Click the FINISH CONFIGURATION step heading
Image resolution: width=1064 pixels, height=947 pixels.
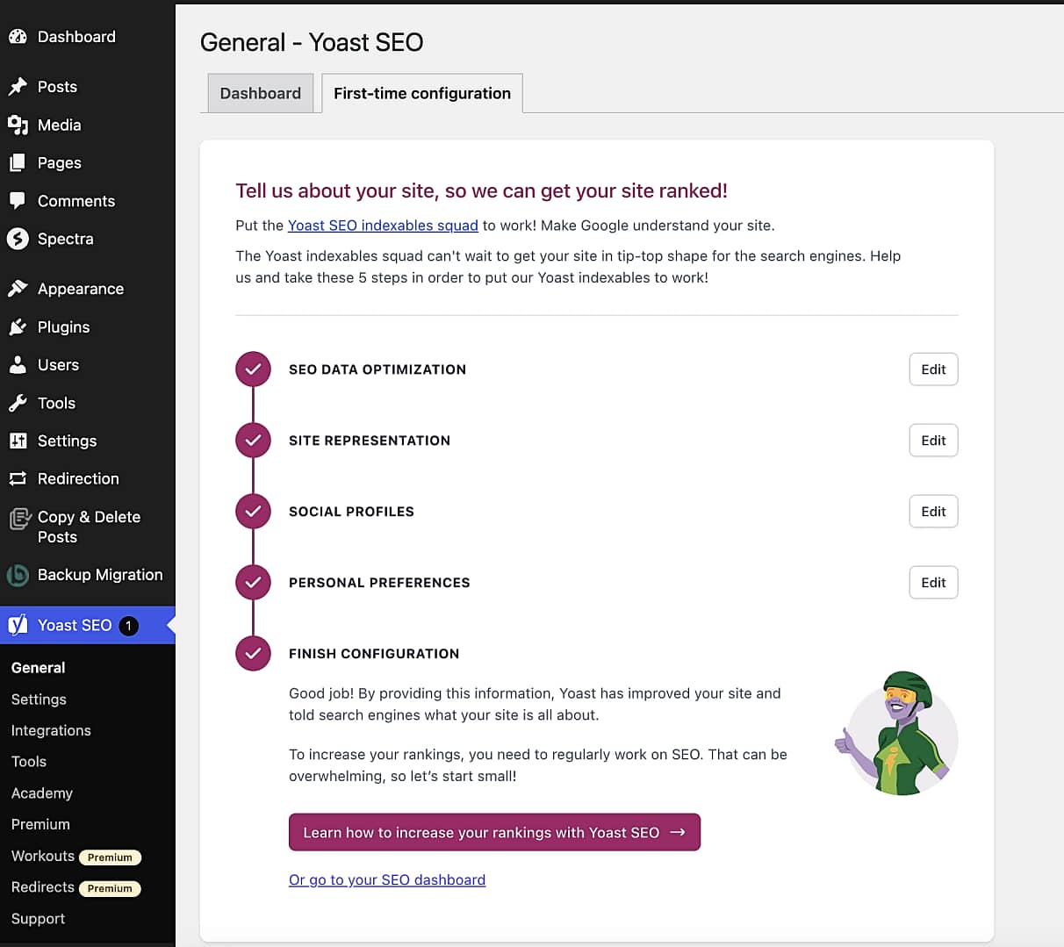(x=374, y=654)
